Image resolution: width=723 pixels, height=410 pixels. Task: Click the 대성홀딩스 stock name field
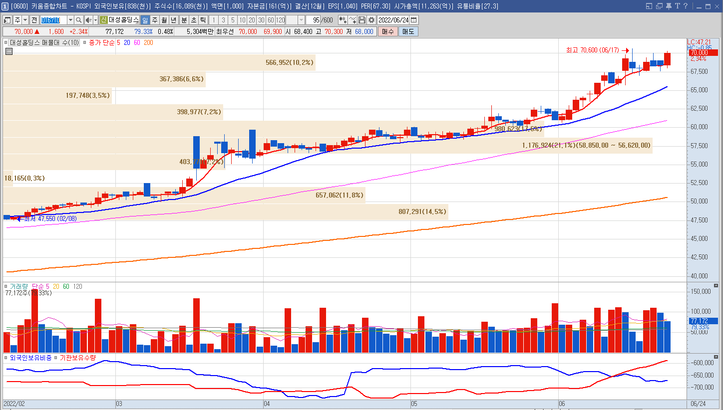[x=124, y=20]
